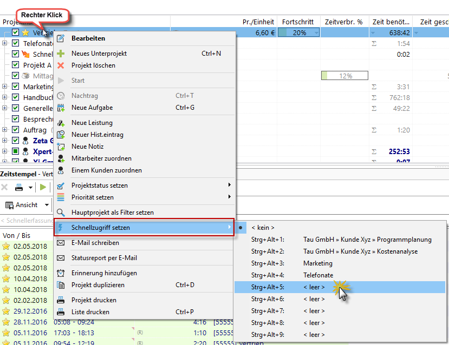Click the envelope icon for E-Mail schreiben
The image size is (449, 345).
pos(61,243)
